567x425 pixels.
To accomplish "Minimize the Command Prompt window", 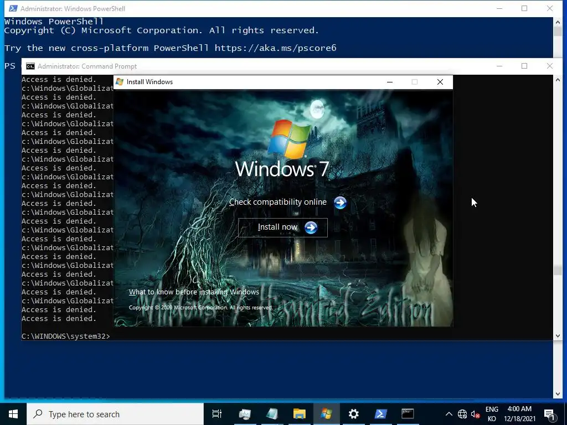I will click(x=499, y=66).
